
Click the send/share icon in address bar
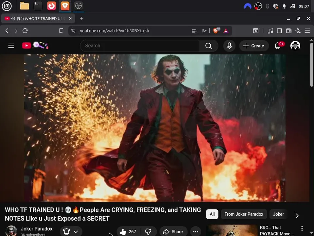pos(204,31)
